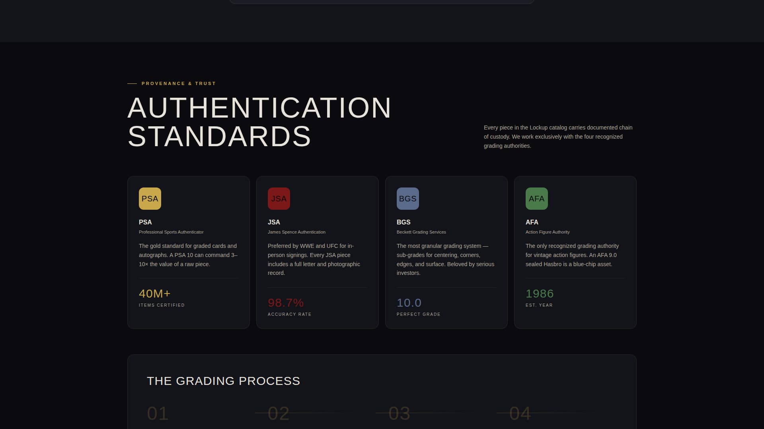764x429 pixels.
Task: Click the Authentication Standards heading
Action: click(259, 122)
